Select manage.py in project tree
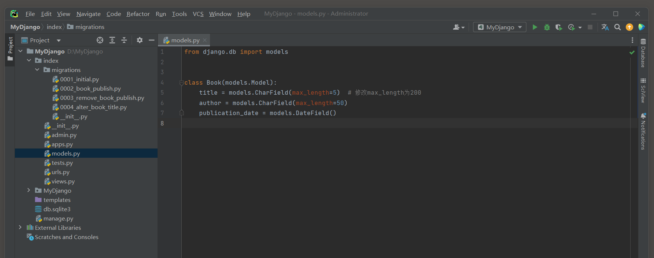This screenshot has width=654, height=258. tap(58, 218)
